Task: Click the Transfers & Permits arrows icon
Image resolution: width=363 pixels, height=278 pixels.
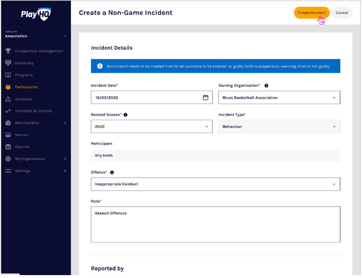Action: click(8, 111)
